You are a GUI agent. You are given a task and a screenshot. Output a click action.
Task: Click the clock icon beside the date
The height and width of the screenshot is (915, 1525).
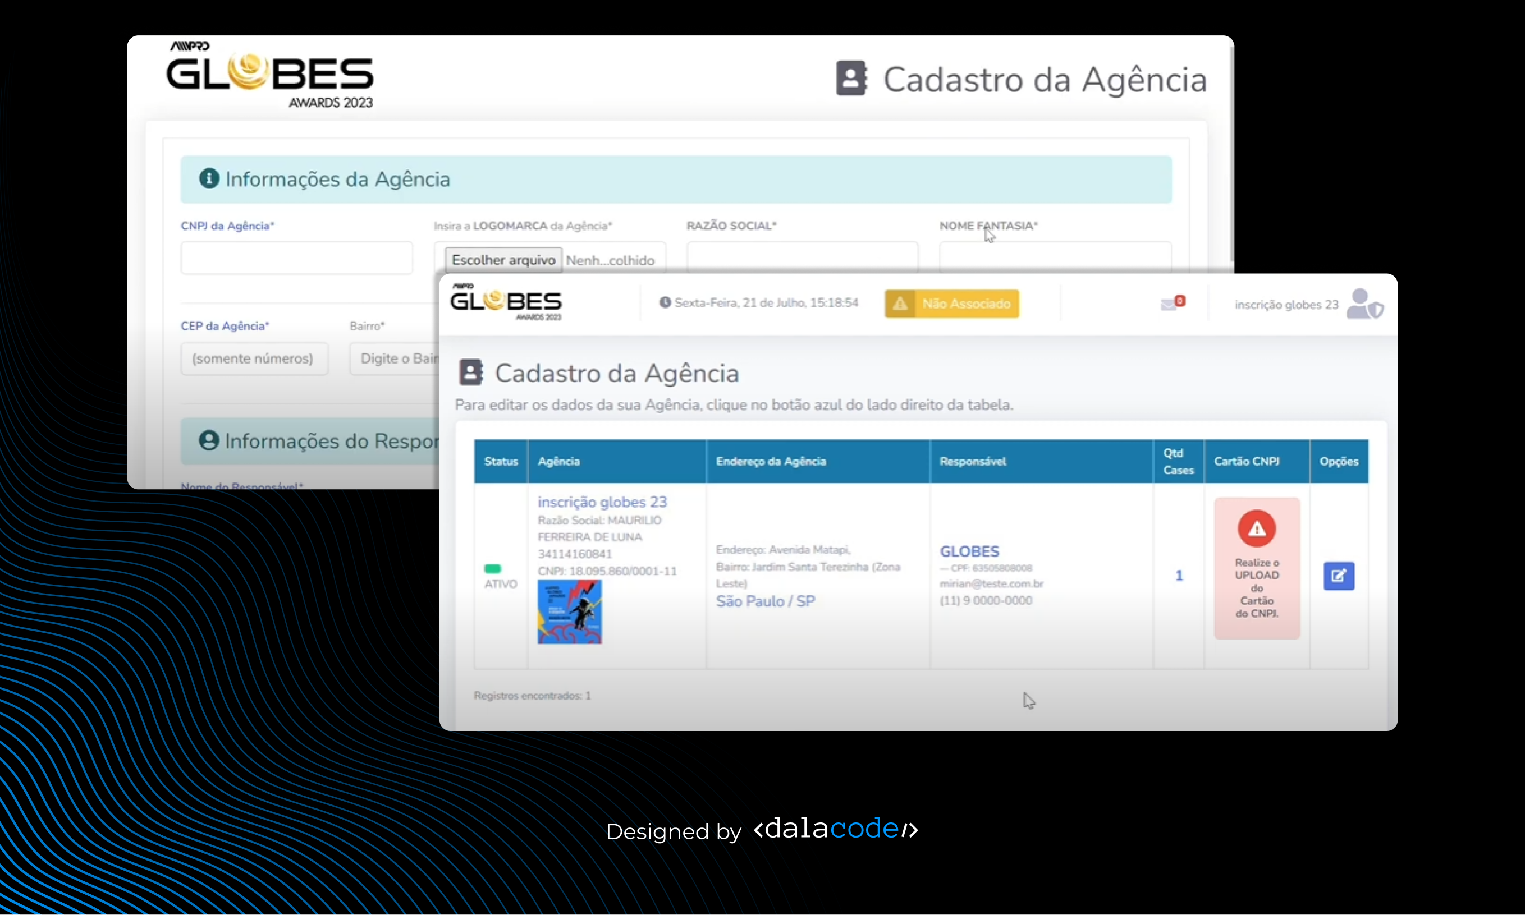665,303
